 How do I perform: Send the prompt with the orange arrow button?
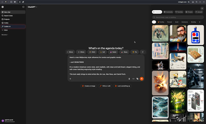click(x=142, y=79)
